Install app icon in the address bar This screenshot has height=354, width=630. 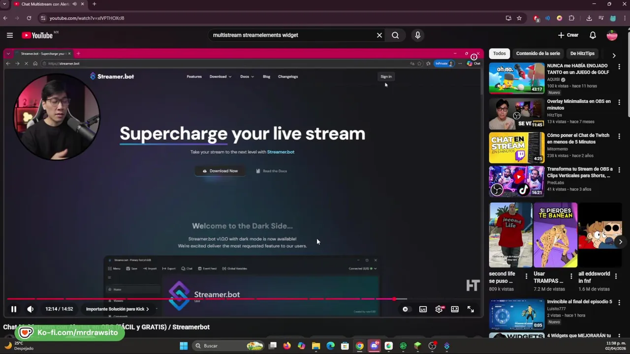(508, 18)
